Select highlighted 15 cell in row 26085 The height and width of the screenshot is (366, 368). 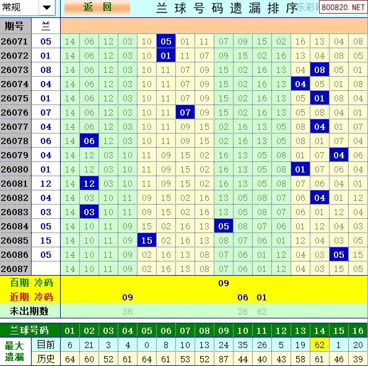click(x=147, y=240)
